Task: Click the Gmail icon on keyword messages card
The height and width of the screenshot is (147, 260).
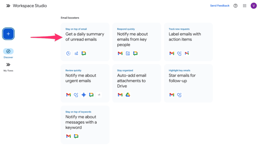Action: [x=69, y=136]
